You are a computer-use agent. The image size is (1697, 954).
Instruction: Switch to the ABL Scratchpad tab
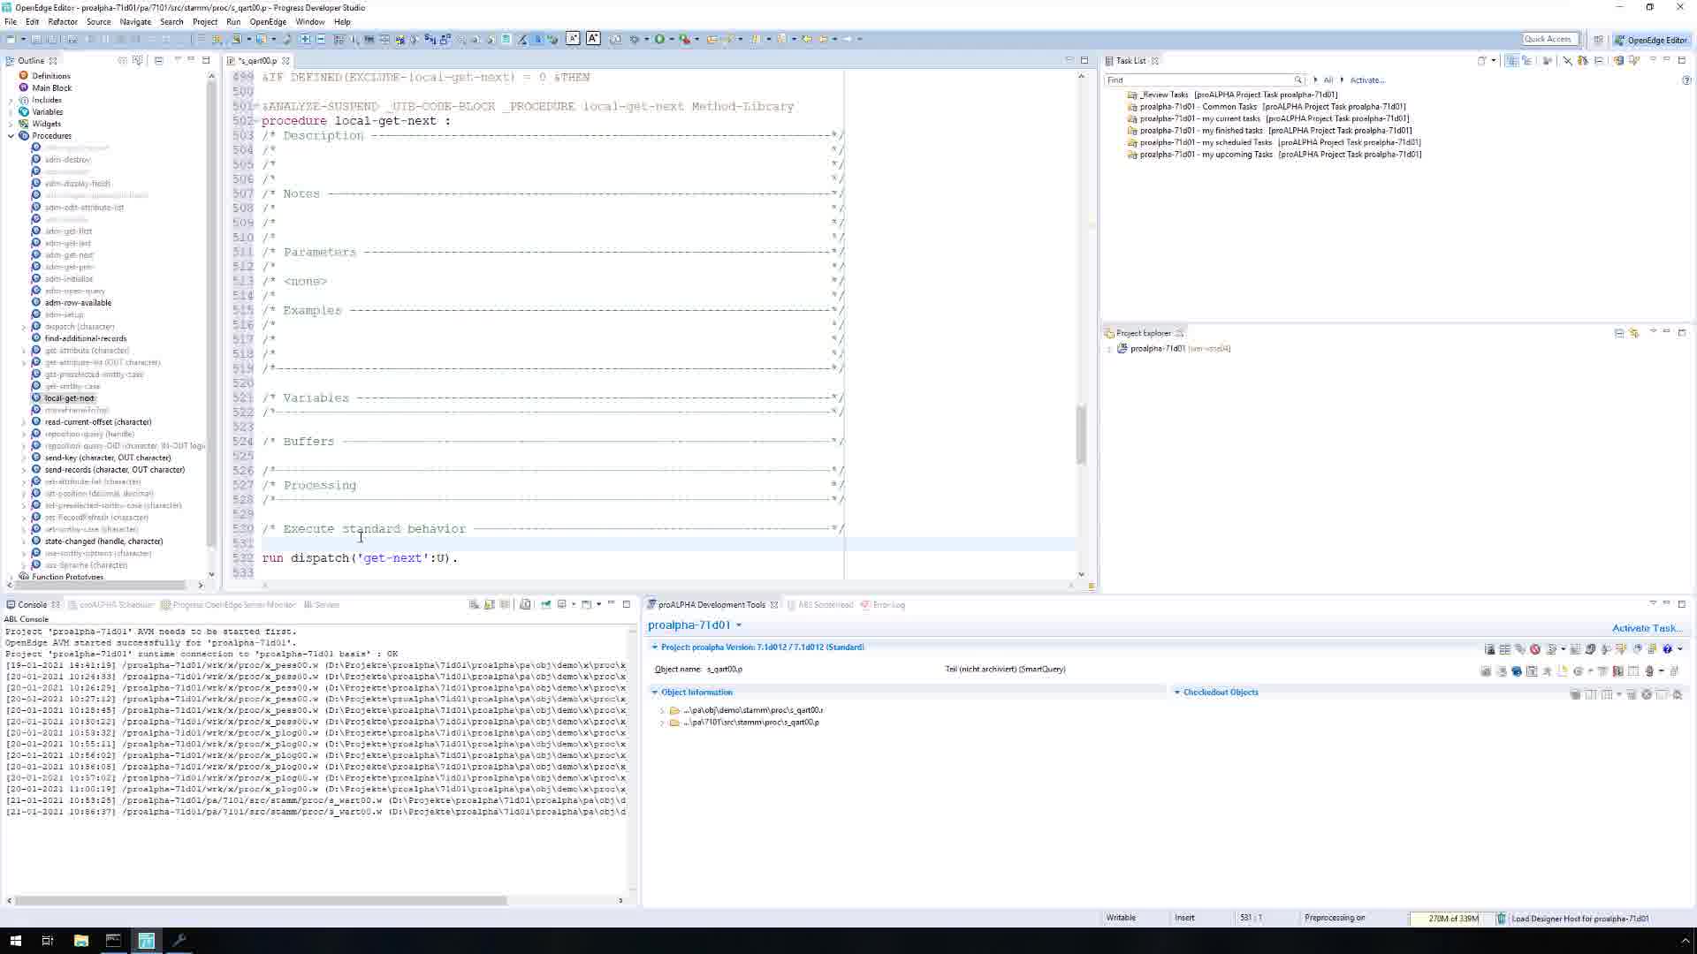pos(819,605)
